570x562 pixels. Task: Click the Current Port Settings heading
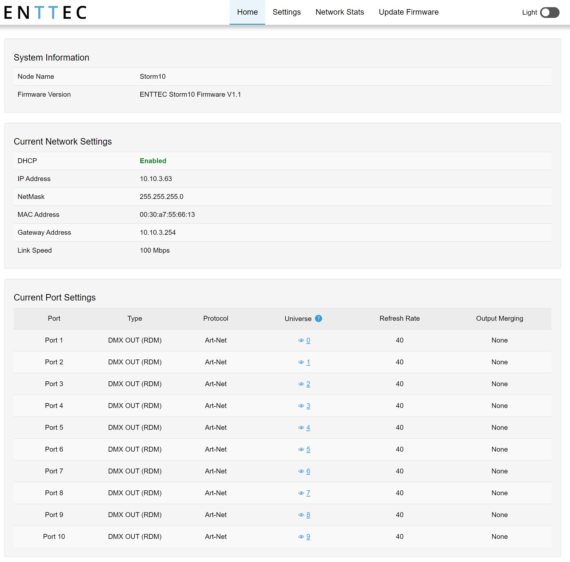coord(54,298)
